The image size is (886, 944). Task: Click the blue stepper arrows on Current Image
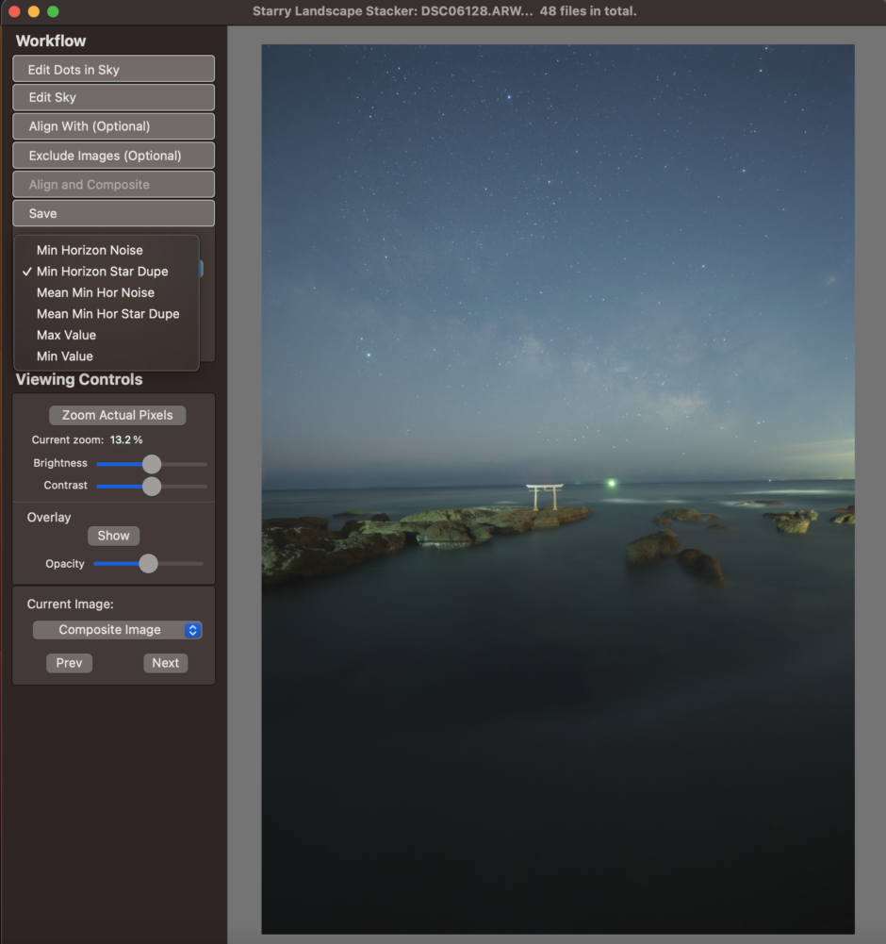coord(190,629)
